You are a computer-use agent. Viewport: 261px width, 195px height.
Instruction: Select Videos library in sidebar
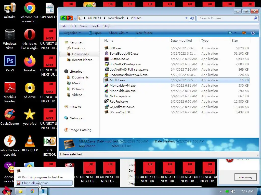pos(77,95)
